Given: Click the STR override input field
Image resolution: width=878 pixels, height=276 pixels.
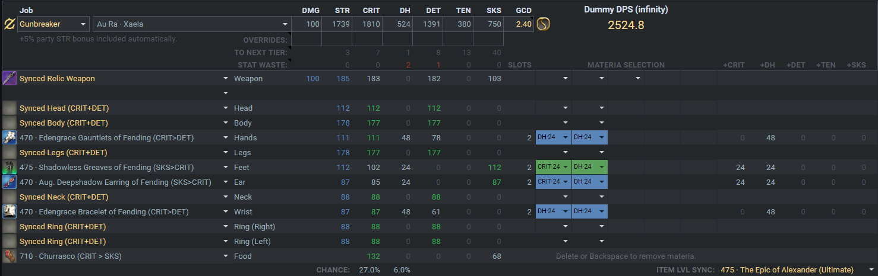Looking at the screenshot, I should pos(337,40).
